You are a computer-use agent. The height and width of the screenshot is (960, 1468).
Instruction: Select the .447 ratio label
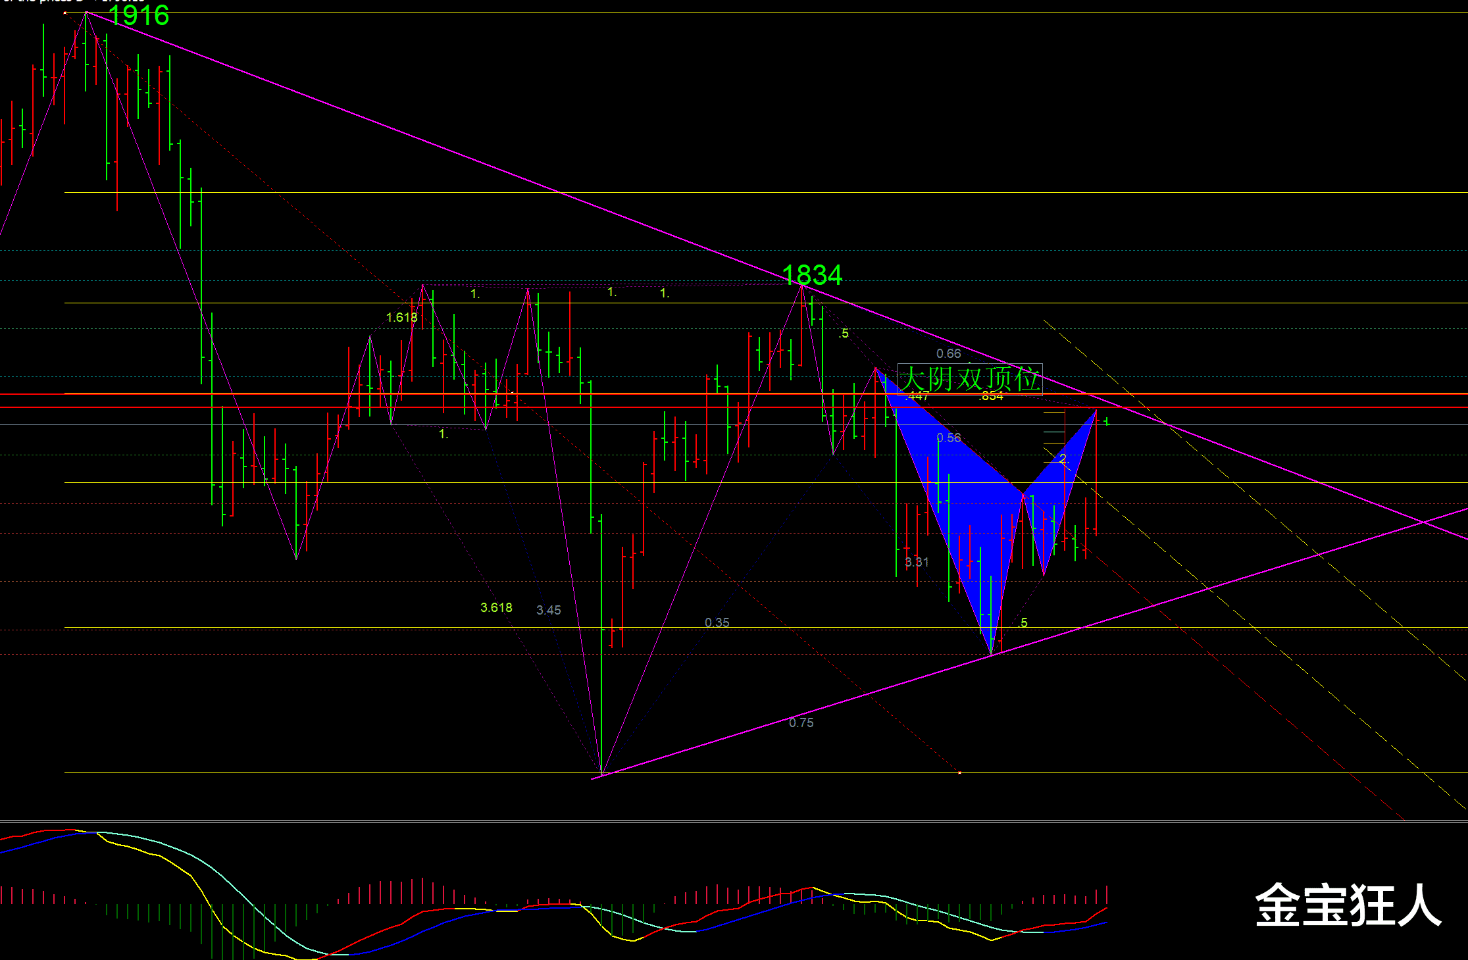(917, 396)
